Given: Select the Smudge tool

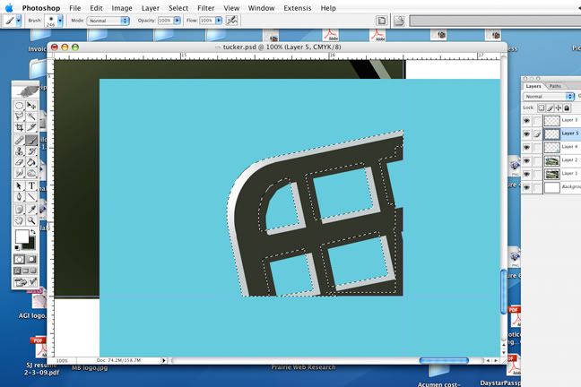Looking at the screenshot, I should pyautogui.click(x=19, y=173).
